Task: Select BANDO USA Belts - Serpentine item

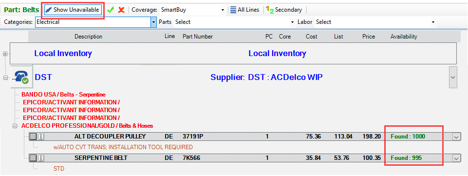Action: click(63, 95)
